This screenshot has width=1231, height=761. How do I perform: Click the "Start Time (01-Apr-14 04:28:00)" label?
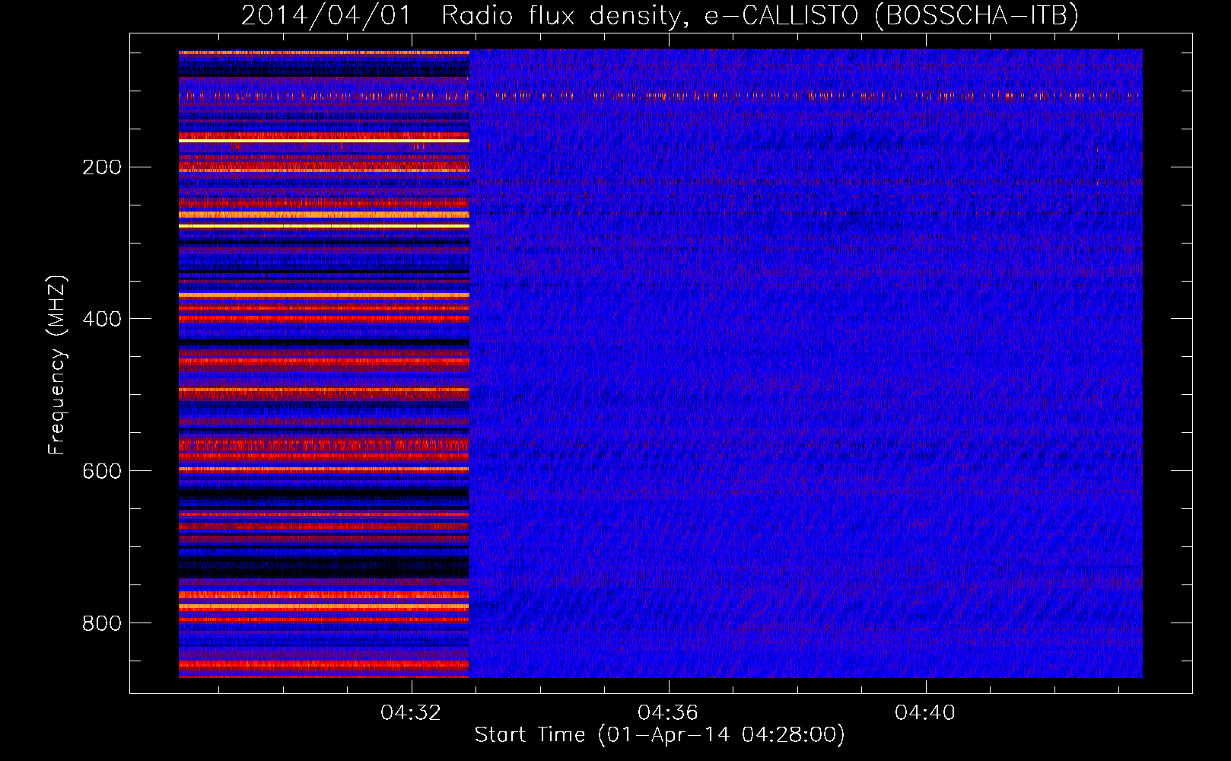pos(660,735)
